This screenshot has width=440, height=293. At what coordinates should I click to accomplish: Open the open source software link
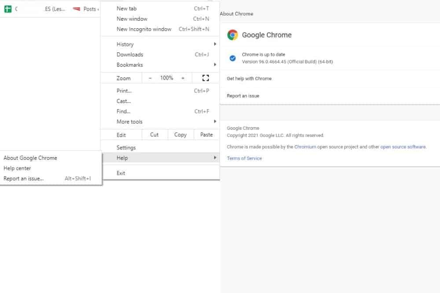tap(403, 147)
